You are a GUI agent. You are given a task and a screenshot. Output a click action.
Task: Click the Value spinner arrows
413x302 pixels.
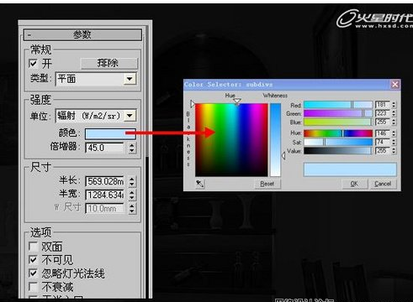point(394,151)
